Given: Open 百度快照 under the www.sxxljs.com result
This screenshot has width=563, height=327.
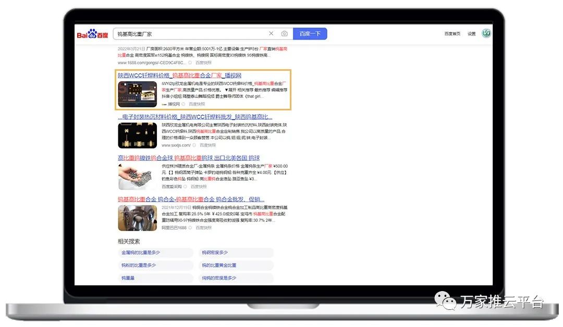Looking at the screenshot, I should (x=210, y=145).
